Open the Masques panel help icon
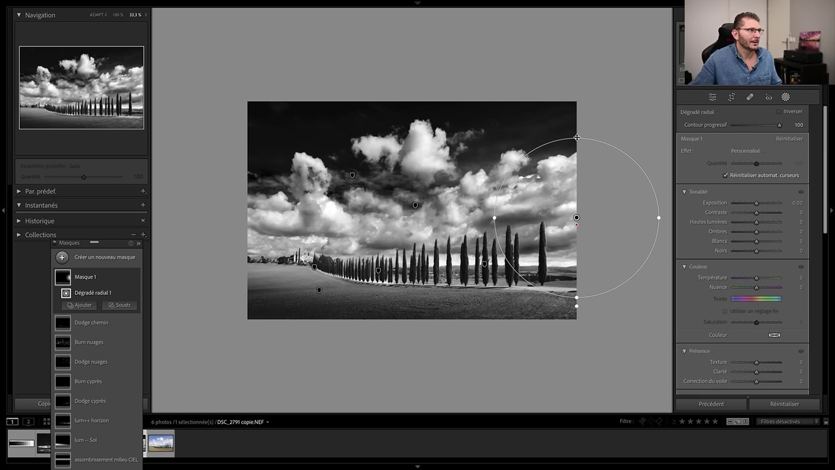This screenshot has height=470, width=835. (131, 243)
